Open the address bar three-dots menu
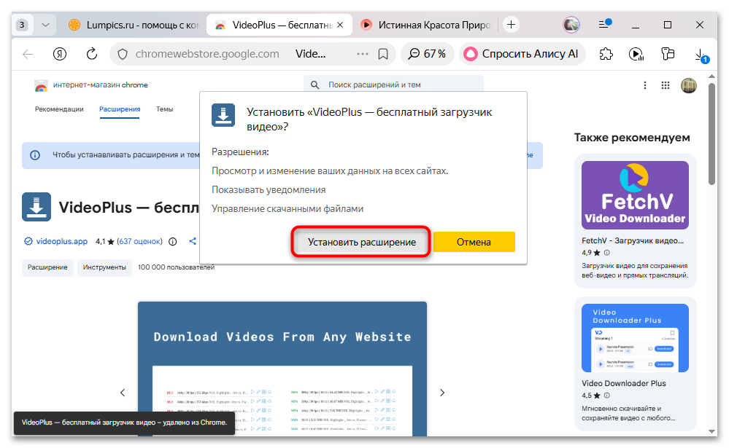729x448 pixels. click(x=362, y=55)
